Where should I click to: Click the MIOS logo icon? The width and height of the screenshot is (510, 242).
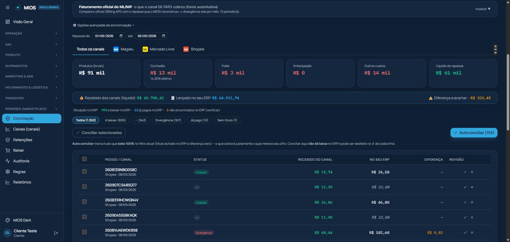(x=18, y=7)
